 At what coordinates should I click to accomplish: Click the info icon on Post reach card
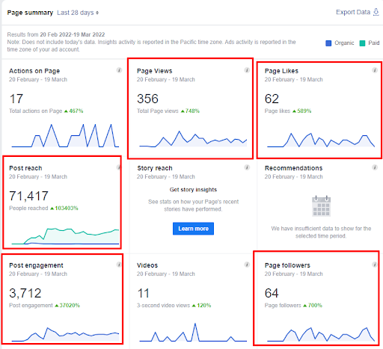tap(119, 167)
